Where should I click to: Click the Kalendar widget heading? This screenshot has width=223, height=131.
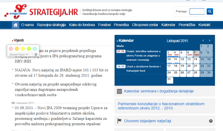click(126, 41)
